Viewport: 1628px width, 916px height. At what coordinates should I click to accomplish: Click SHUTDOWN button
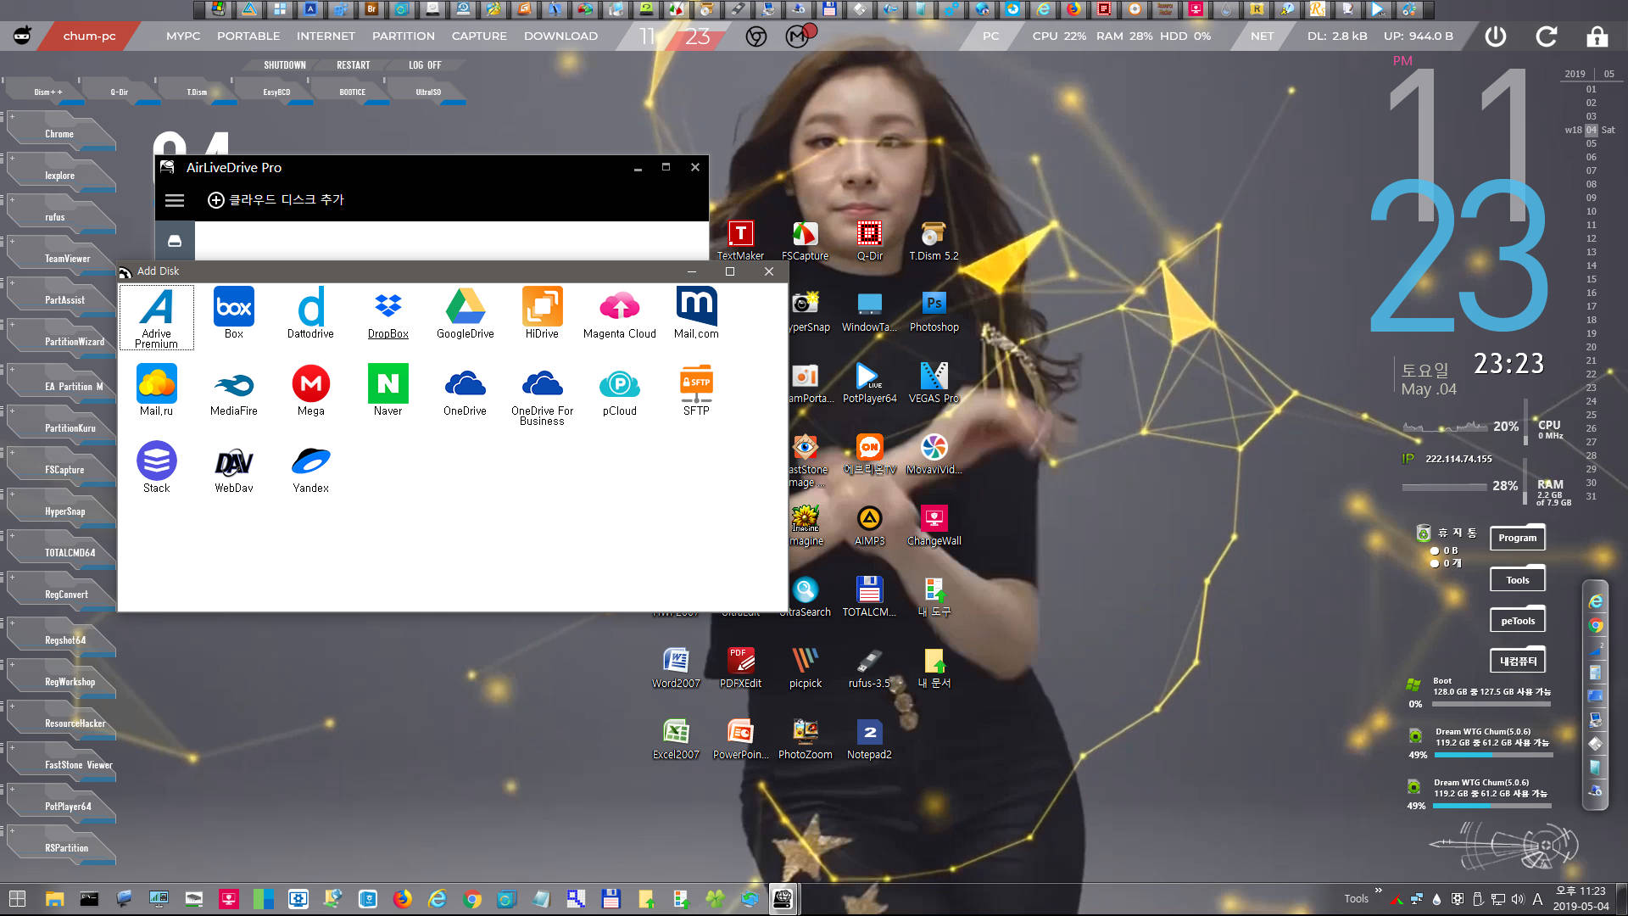pos(285,65)
